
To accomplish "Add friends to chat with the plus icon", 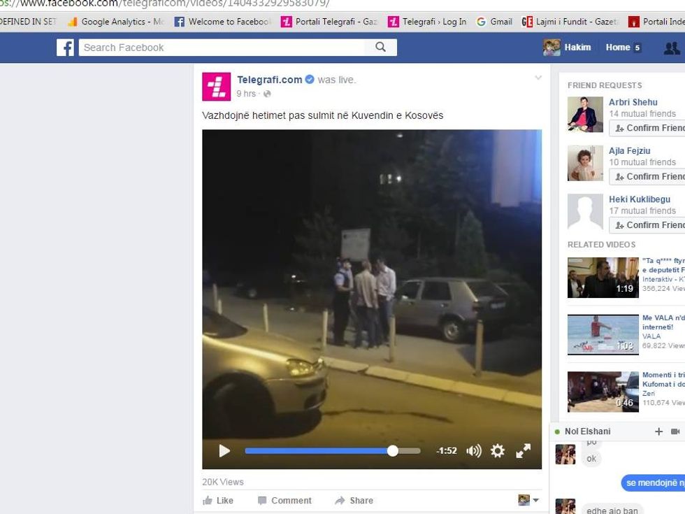I will [x=658, y=431].
